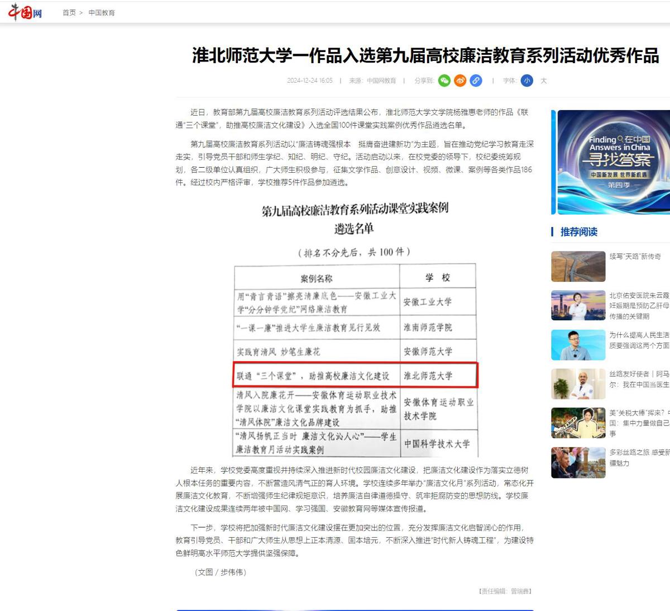Click thumbnail of man in blue shirt
Screen dimensions: 670x611
tap(578, 345)
